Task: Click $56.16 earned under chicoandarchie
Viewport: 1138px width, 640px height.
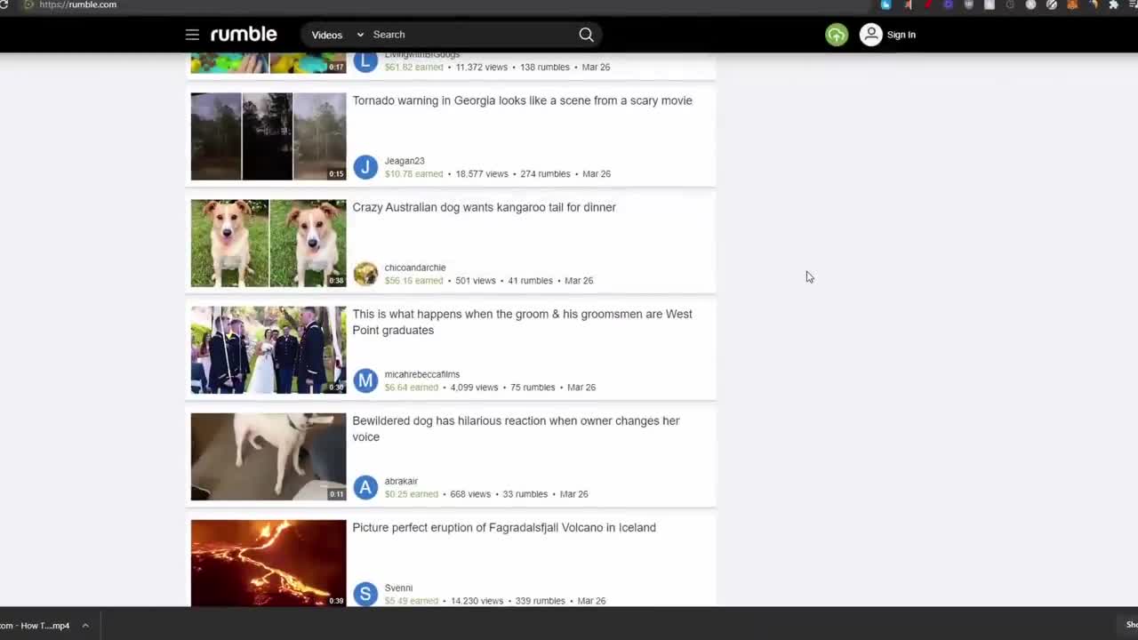Action: [413, 281]
